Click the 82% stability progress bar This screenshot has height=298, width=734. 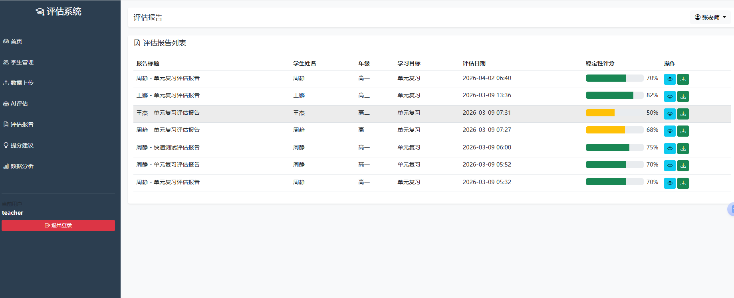(x=615, y=95)
